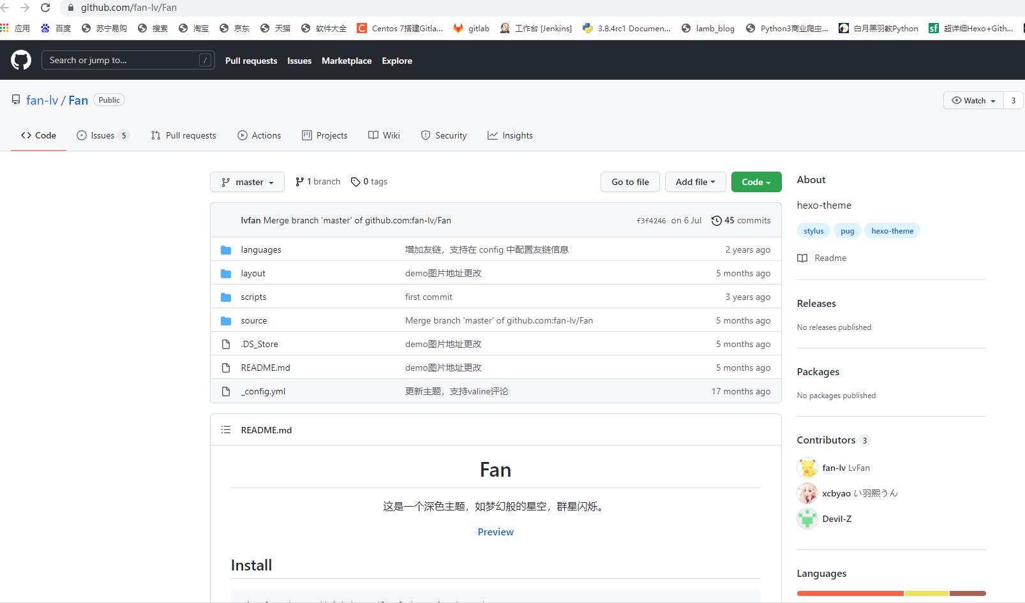Focus the Search or jump to field
The width and height of the screenshot is (1025, 603).
(128, 60)
